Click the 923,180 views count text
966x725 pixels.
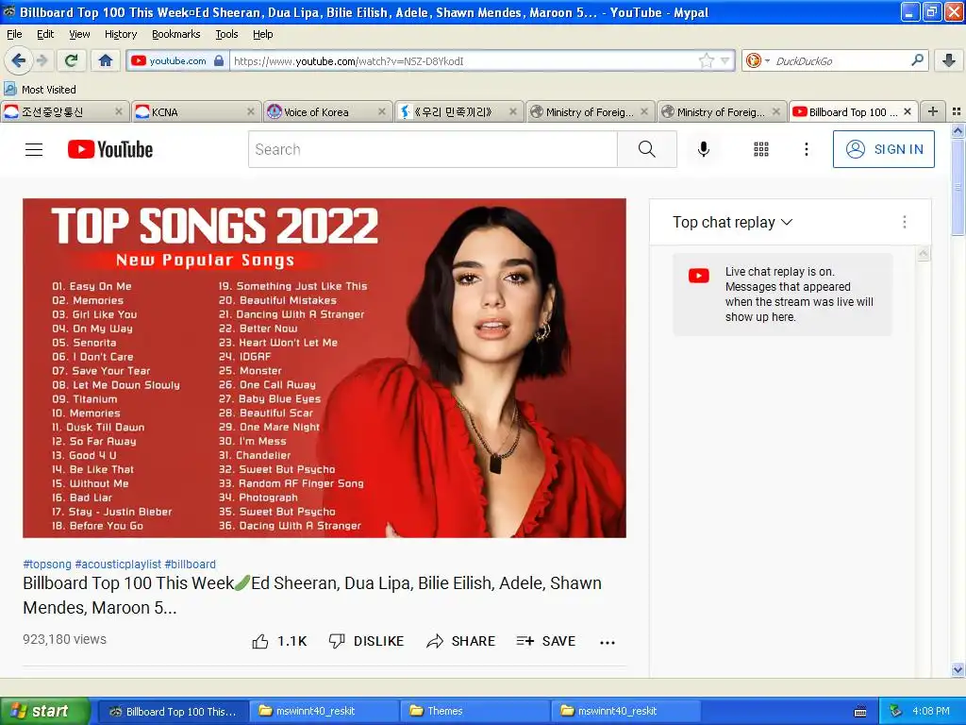[x=65, y=639]
